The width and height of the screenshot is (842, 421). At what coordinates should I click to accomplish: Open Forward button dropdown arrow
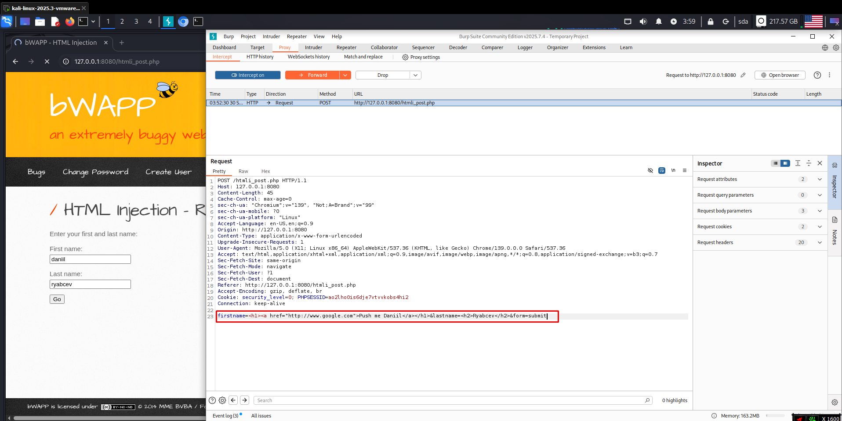(x=345, y=75)
